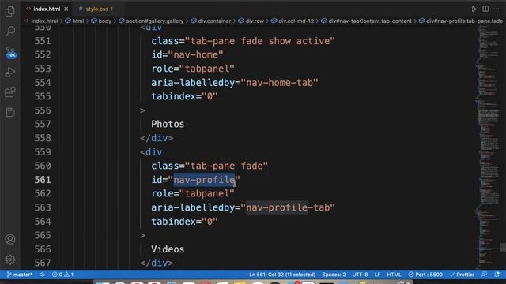The image size is (506, 284).
Task: Click index.html in the breadcrumb
Action: [x=44, y=21]
